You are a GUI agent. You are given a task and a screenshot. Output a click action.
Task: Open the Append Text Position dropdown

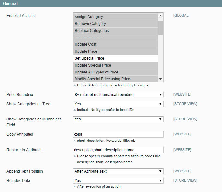[x=118, y=171]
